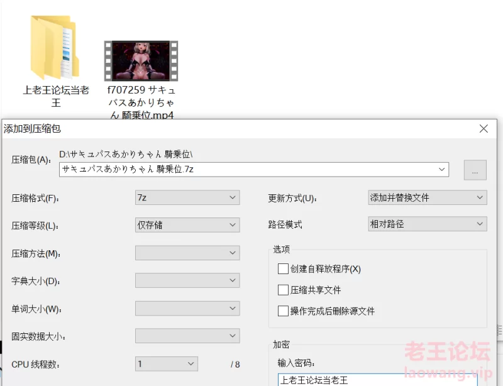
Task: Expand the archive name history dropdown arrow
Action: pyautogui.click(x=442, y=169)
